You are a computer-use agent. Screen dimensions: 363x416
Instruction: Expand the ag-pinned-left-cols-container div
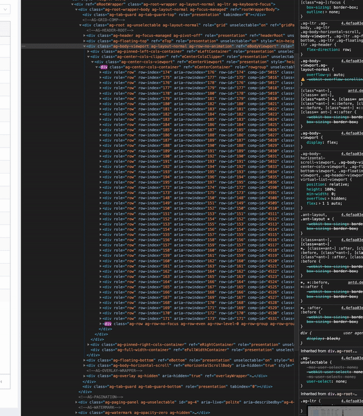tap(88, 51)
